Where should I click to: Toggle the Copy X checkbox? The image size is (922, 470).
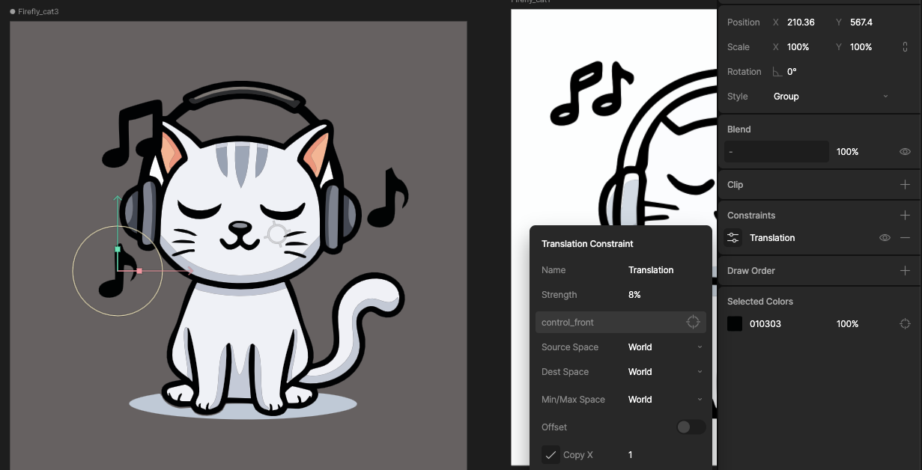551,455
